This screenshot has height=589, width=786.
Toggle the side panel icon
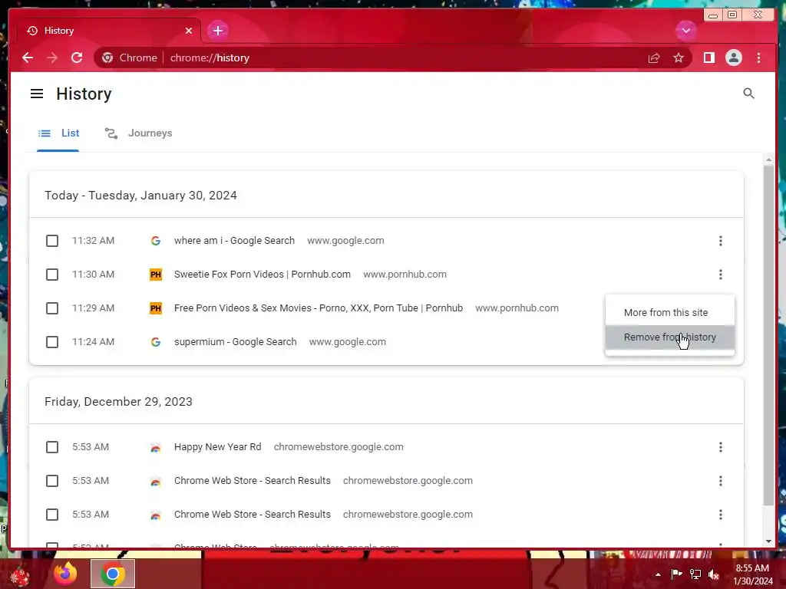coord(708,58)
